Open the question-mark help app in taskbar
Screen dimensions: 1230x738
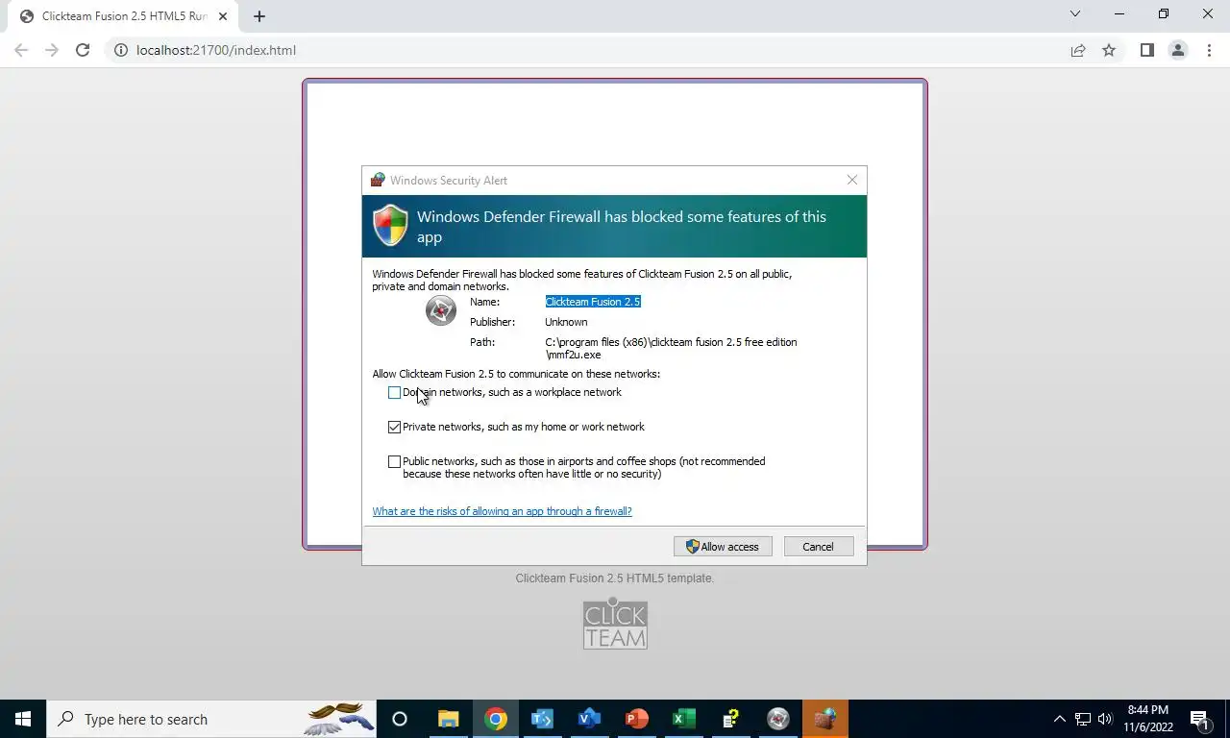click(x=730, y=719)
